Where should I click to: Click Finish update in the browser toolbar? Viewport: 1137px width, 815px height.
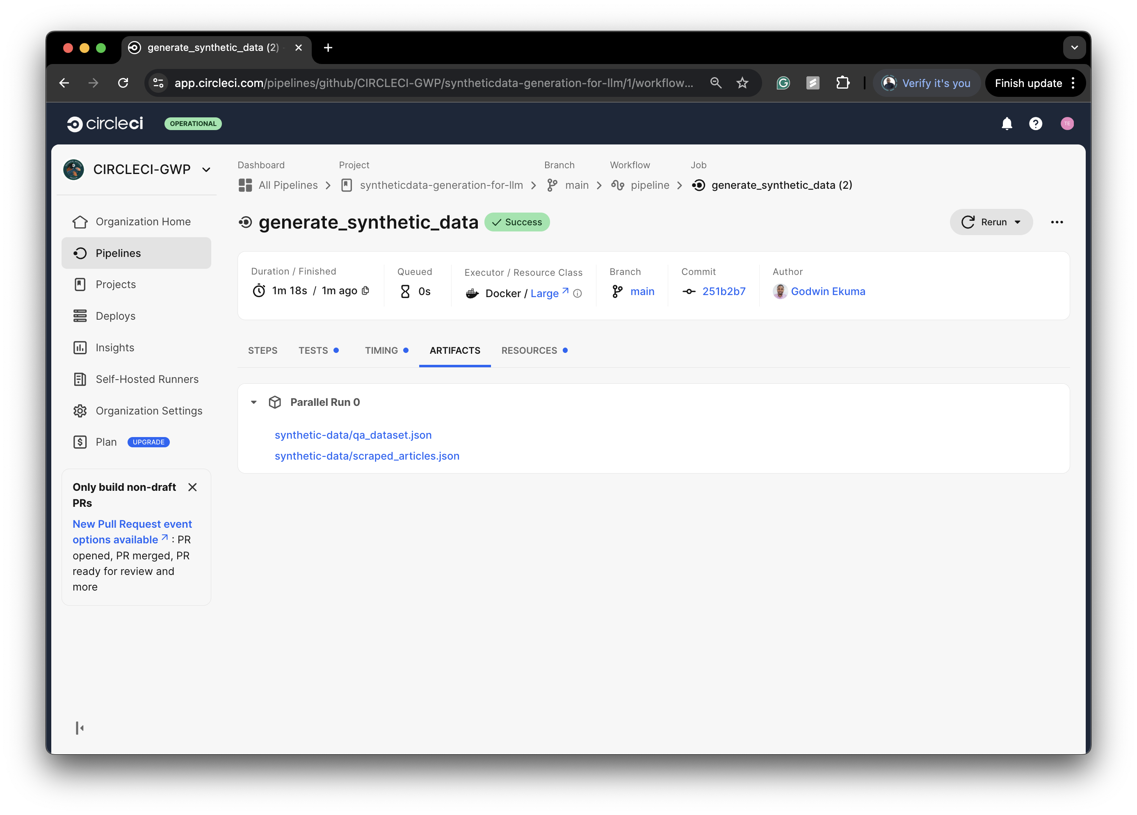(x=1028, y=83)
